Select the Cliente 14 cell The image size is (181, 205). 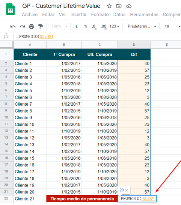(30, 151)
